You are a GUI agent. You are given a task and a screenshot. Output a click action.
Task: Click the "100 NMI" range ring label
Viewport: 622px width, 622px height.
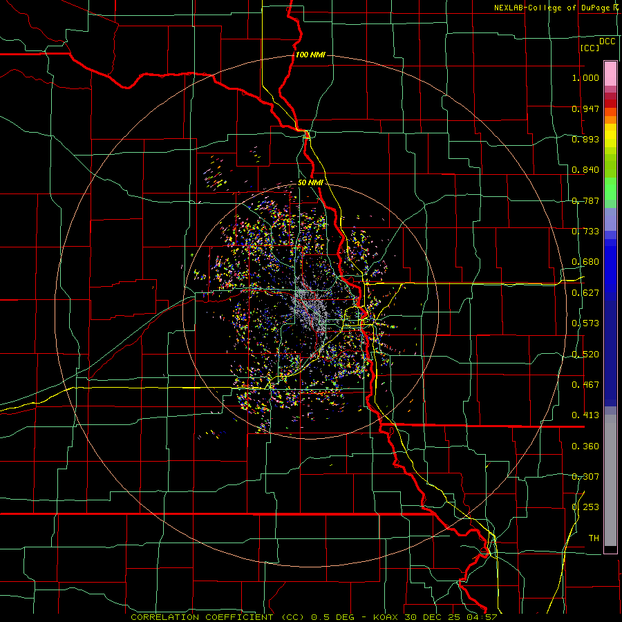coord(310,55)
